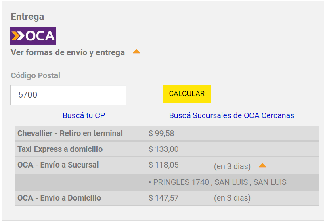Click the $ 118,05 Sucursal price

point(163,165)
